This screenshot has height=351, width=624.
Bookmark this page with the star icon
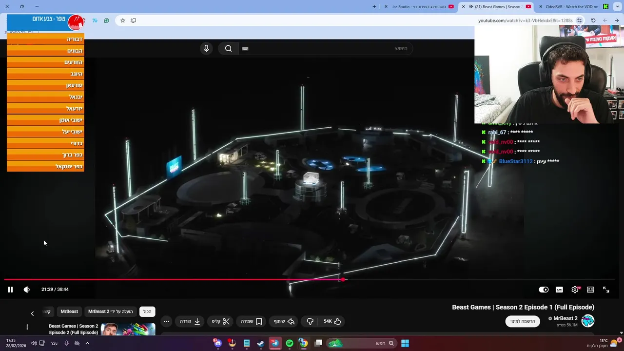[122, 20]
